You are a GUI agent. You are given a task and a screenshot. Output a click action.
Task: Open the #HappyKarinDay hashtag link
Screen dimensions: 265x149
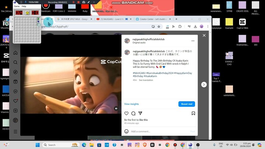[183, 73]
